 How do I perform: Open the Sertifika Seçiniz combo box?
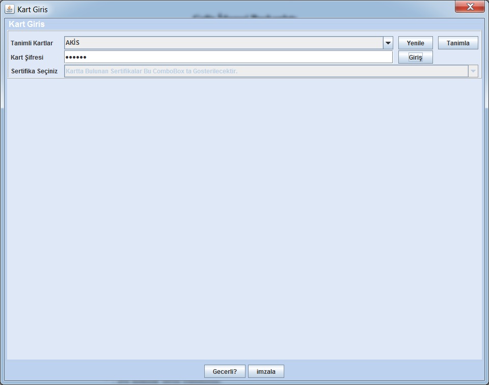coord(266,71)
